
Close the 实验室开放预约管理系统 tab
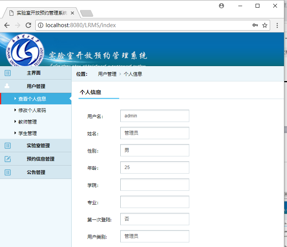pyautogui.click(x=72, y=13)
